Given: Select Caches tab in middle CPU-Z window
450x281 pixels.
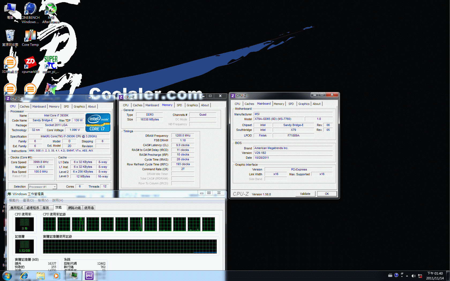Looking at the screenshot, I should click(138, 105).
